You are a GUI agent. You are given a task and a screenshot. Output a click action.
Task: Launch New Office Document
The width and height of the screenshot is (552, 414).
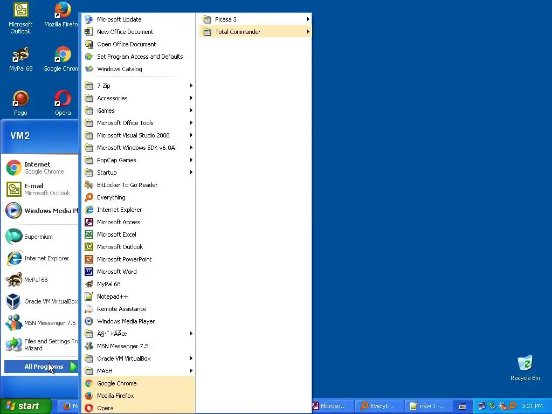[x=138, y=32]
